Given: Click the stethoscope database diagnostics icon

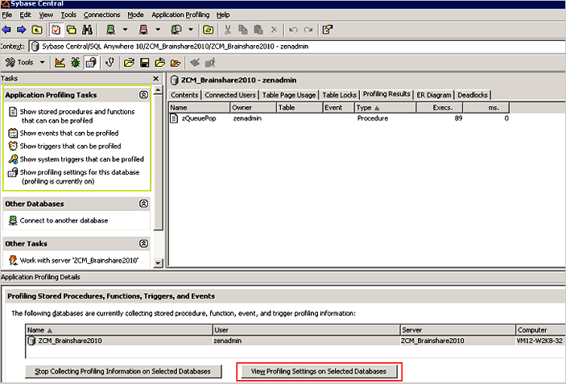Looking at the screenshot, I should (x=109, y=63).
